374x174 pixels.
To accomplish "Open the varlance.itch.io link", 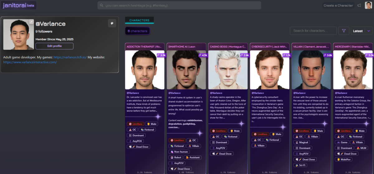I will (x=70, y=57).
